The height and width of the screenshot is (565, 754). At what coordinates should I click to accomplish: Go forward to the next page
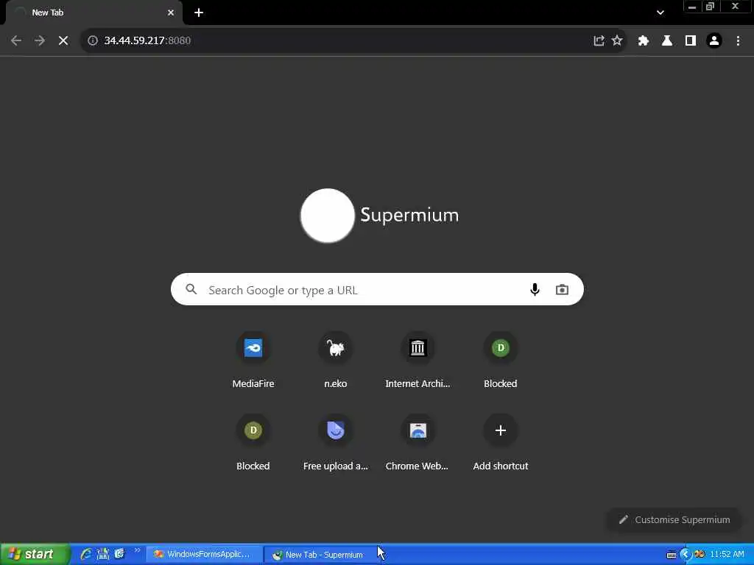click(40, 40)
